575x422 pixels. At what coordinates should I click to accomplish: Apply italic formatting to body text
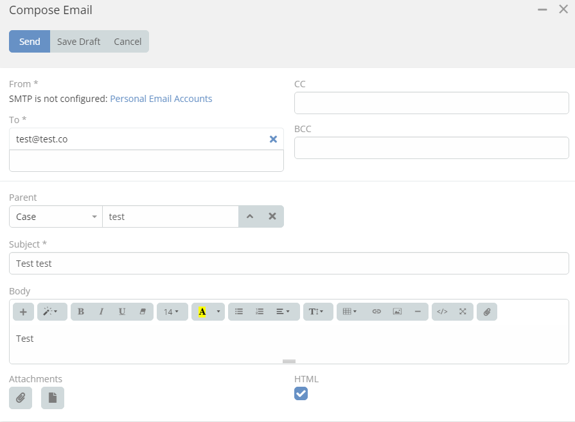(x=102, y=312)
